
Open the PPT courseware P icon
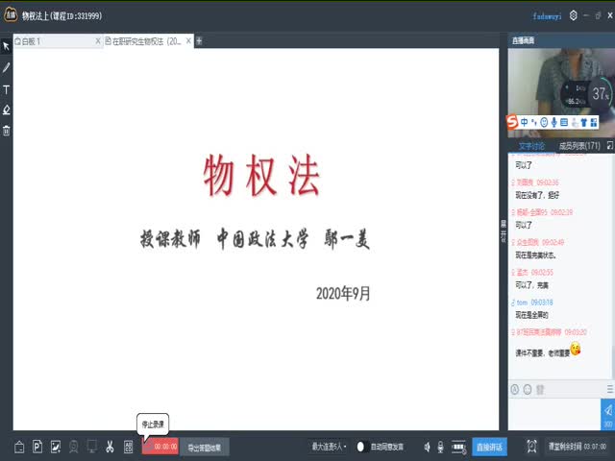tap(37, 447)
